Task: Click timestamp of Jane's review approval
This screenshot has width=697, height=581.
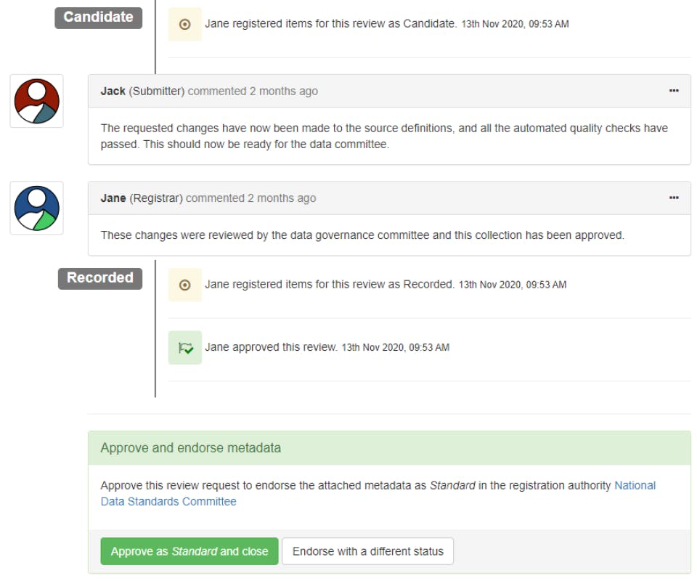Action: (x=395, y=348)
